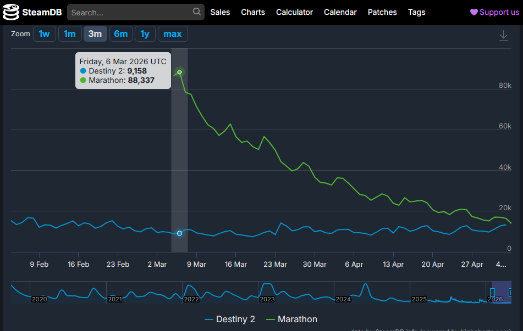Click the Destiny 2 highlighted point marker
This screenshot has height=331, width=523.
pyautogui.click(x=179, y=233)
